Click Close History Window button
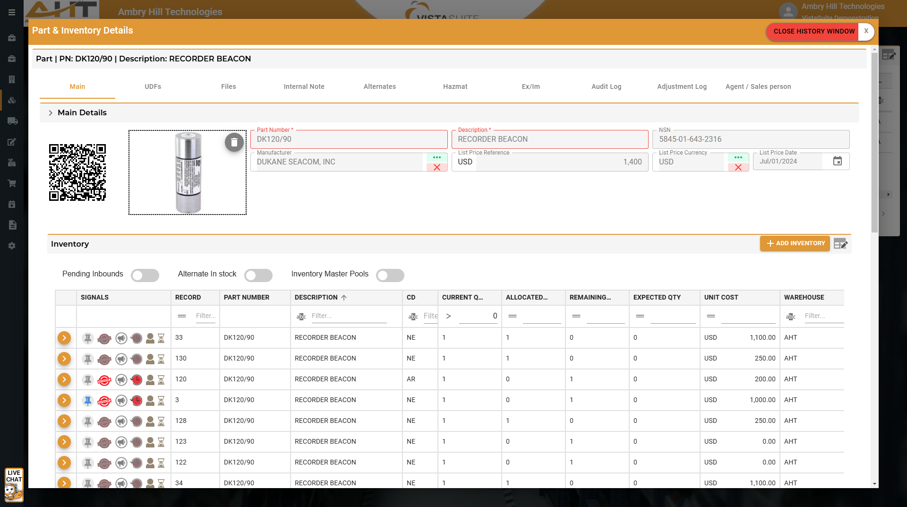 tap(813, 32)
